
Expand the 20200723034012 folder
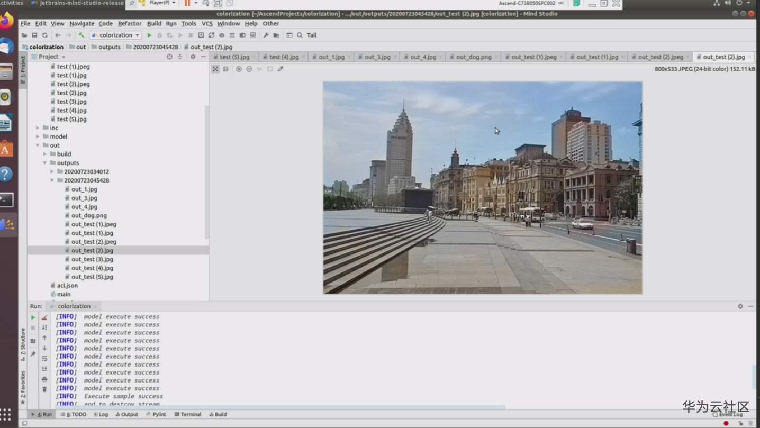coord(52,172)
